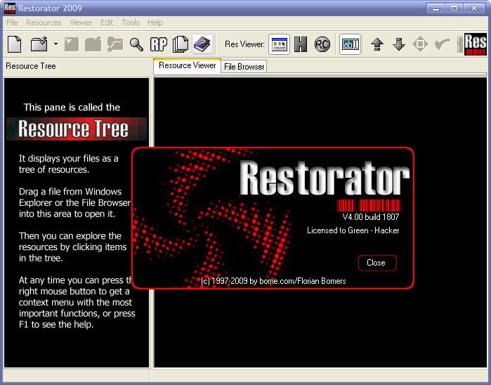This screenshot has width=491, height=385.
Task: Click the New file toolbar icon
Action: [x=15, y=44]
